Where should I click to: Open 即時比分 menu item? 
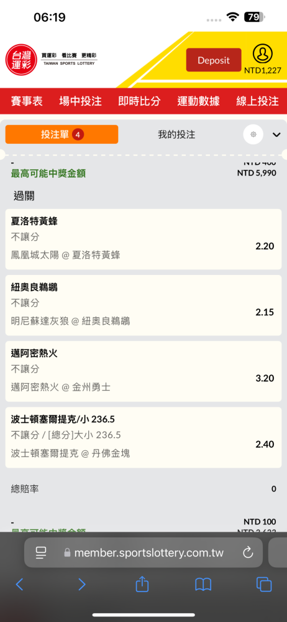(x=140, y=101)
